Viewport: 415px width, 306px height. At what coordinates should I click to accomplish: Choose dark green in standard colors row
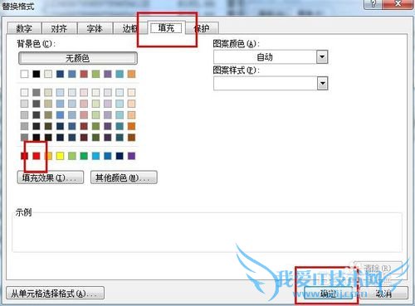click(84, 156)
